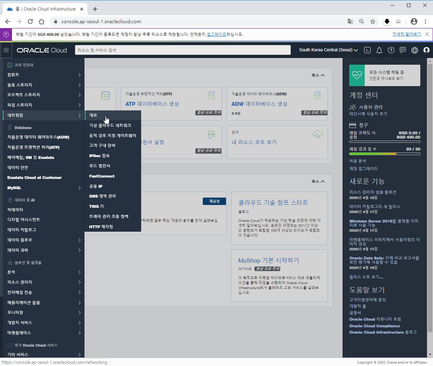Click the load balancer icon
The width and height of the screenshot is (433, 366).
(212, 134)
